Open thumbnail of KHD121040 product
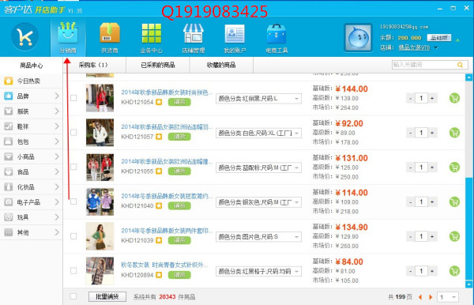The image size is (474, 305). tap(100, 202)
